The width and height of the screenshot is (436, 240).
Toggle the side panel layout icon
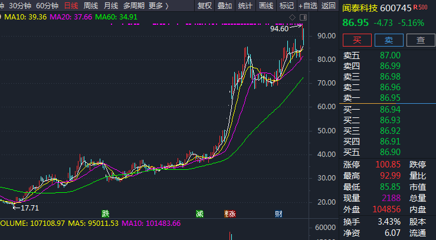[303, 18]
